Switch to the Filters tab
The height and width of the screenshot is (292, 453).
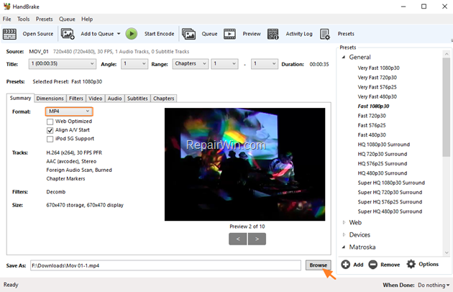click(x=76, y=99)
